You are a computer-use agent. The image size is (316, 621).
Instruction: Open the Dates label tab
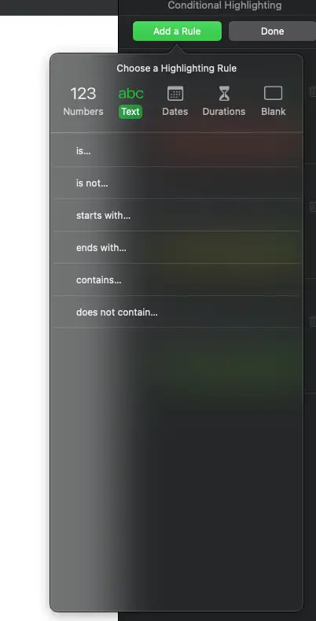click(175, 112)
